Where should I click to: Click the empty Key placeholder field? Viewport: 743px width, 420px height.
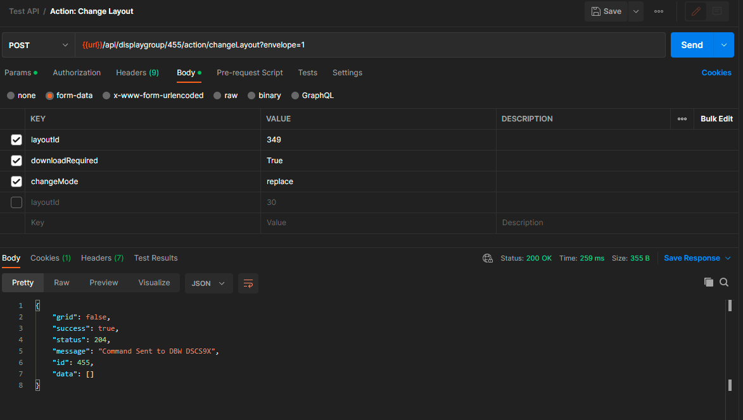[143, 223]
